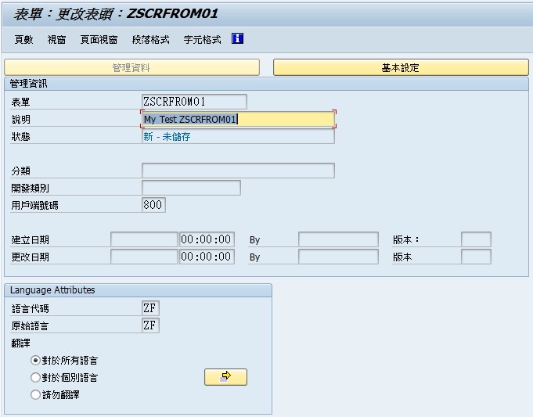Viewport: 533px width, 417px height.
Task: Click the yellow arrow translate button
Action: [x=225, y=377]
